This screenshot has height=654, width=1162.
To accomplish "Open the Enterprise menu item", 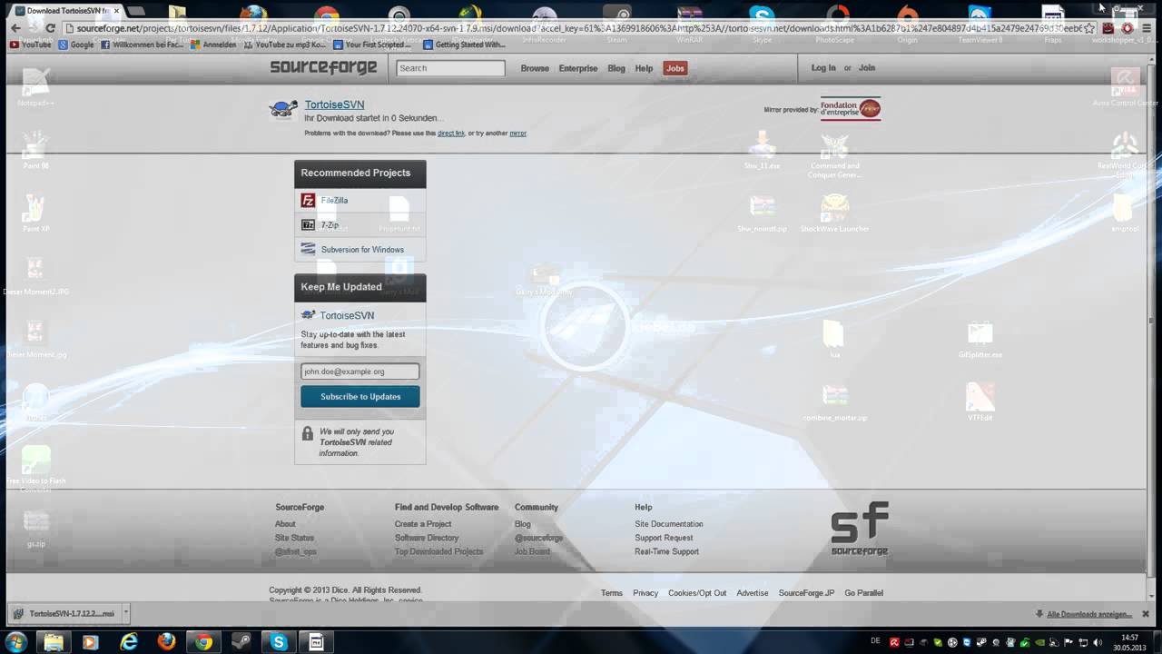I will (x=578, y=68).
